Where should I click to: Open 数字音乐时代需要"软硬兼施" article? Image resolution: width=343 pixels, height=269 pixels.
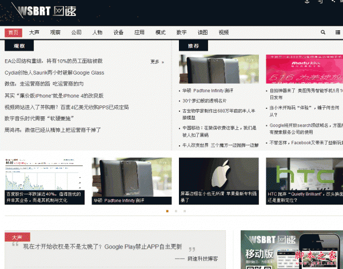tap(39, 119)
